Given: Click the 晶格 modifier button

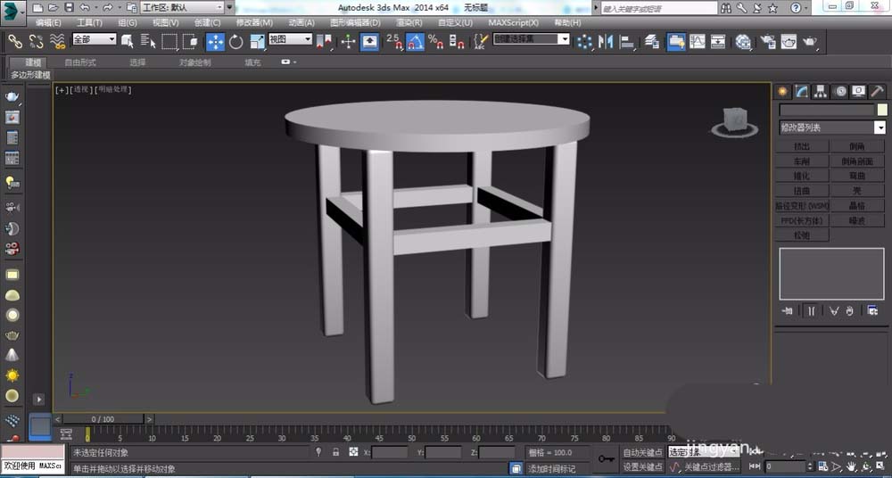Looking at the screenshot, I should [x=857, y=205].
